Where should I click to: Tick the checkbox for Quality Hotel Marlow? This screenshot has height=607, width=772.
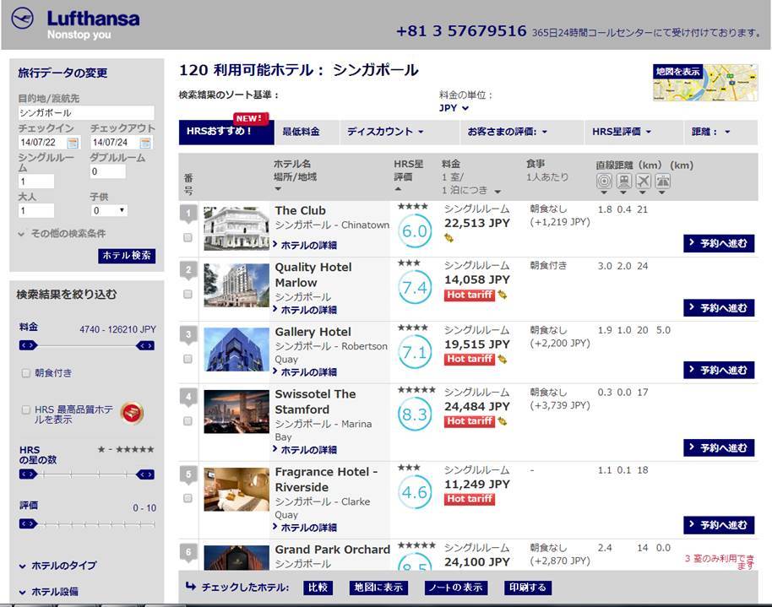click(188, 294)
